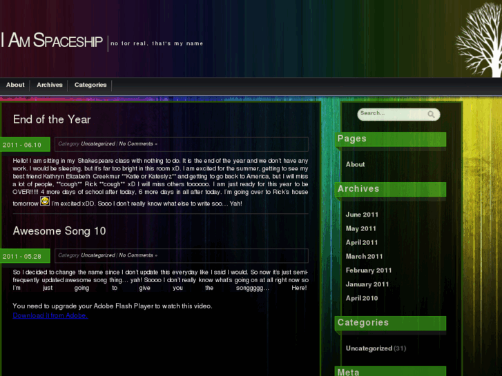The image size is (502, 376).
Task: Open the About navigation menu item
Action: 15,85
